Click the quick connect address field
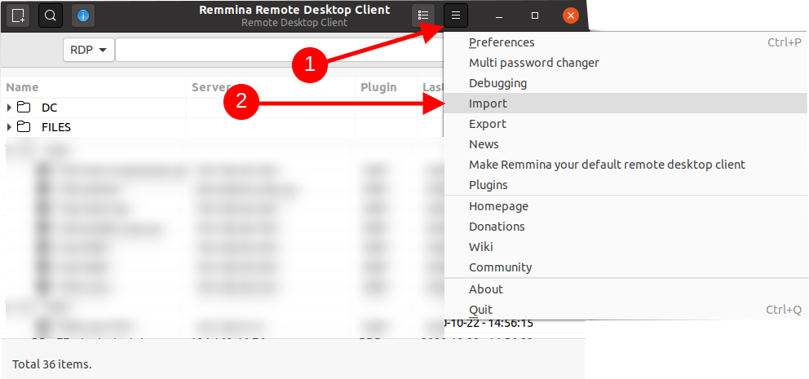This screenshot has width=809, height=379. [279, 50]
